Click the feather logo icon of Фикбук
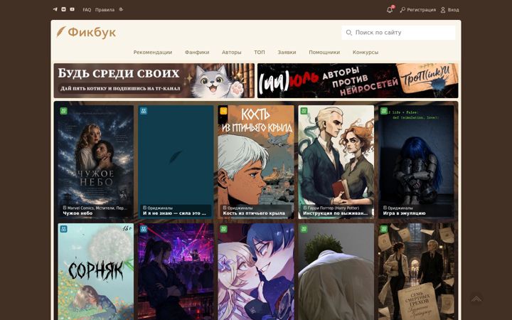The image size is (512, 320). (61, 32)
